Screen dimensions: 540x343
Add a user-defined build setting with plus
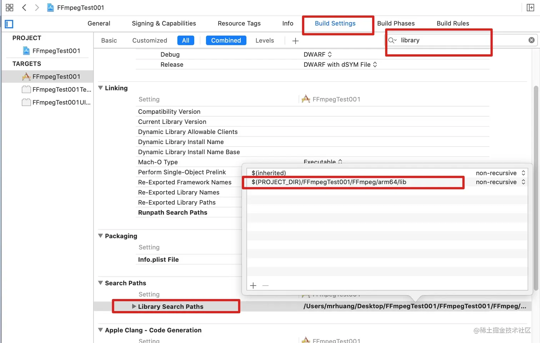pyautogui.click(x=295, y=41)
